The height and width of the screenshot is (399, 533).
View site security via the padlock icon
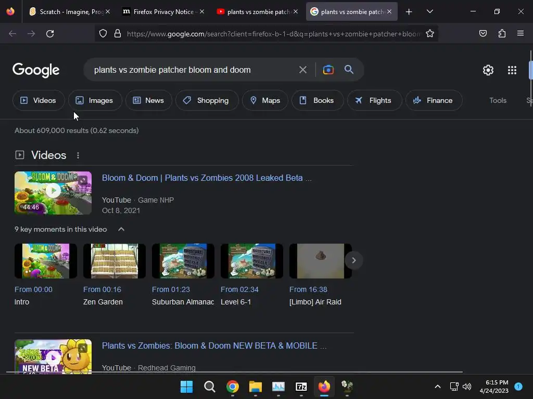[x=118, y=34]
